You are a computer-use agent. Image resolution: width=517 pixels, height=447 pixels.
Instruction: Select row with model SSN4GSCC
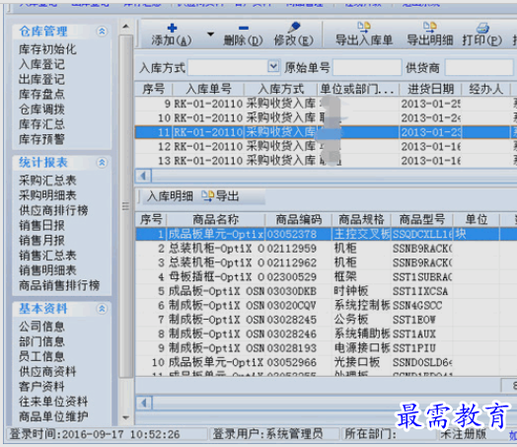tap(326, 306)
